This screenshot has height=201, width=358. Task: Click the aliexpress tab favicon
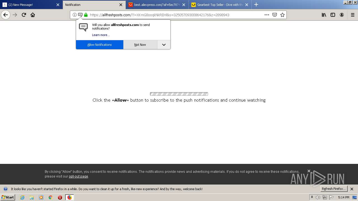(x=131, y=5)
